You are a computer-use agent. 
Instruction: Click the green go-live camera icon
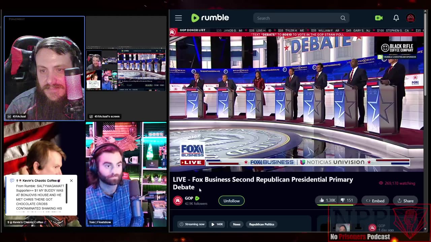pos(379,18)
